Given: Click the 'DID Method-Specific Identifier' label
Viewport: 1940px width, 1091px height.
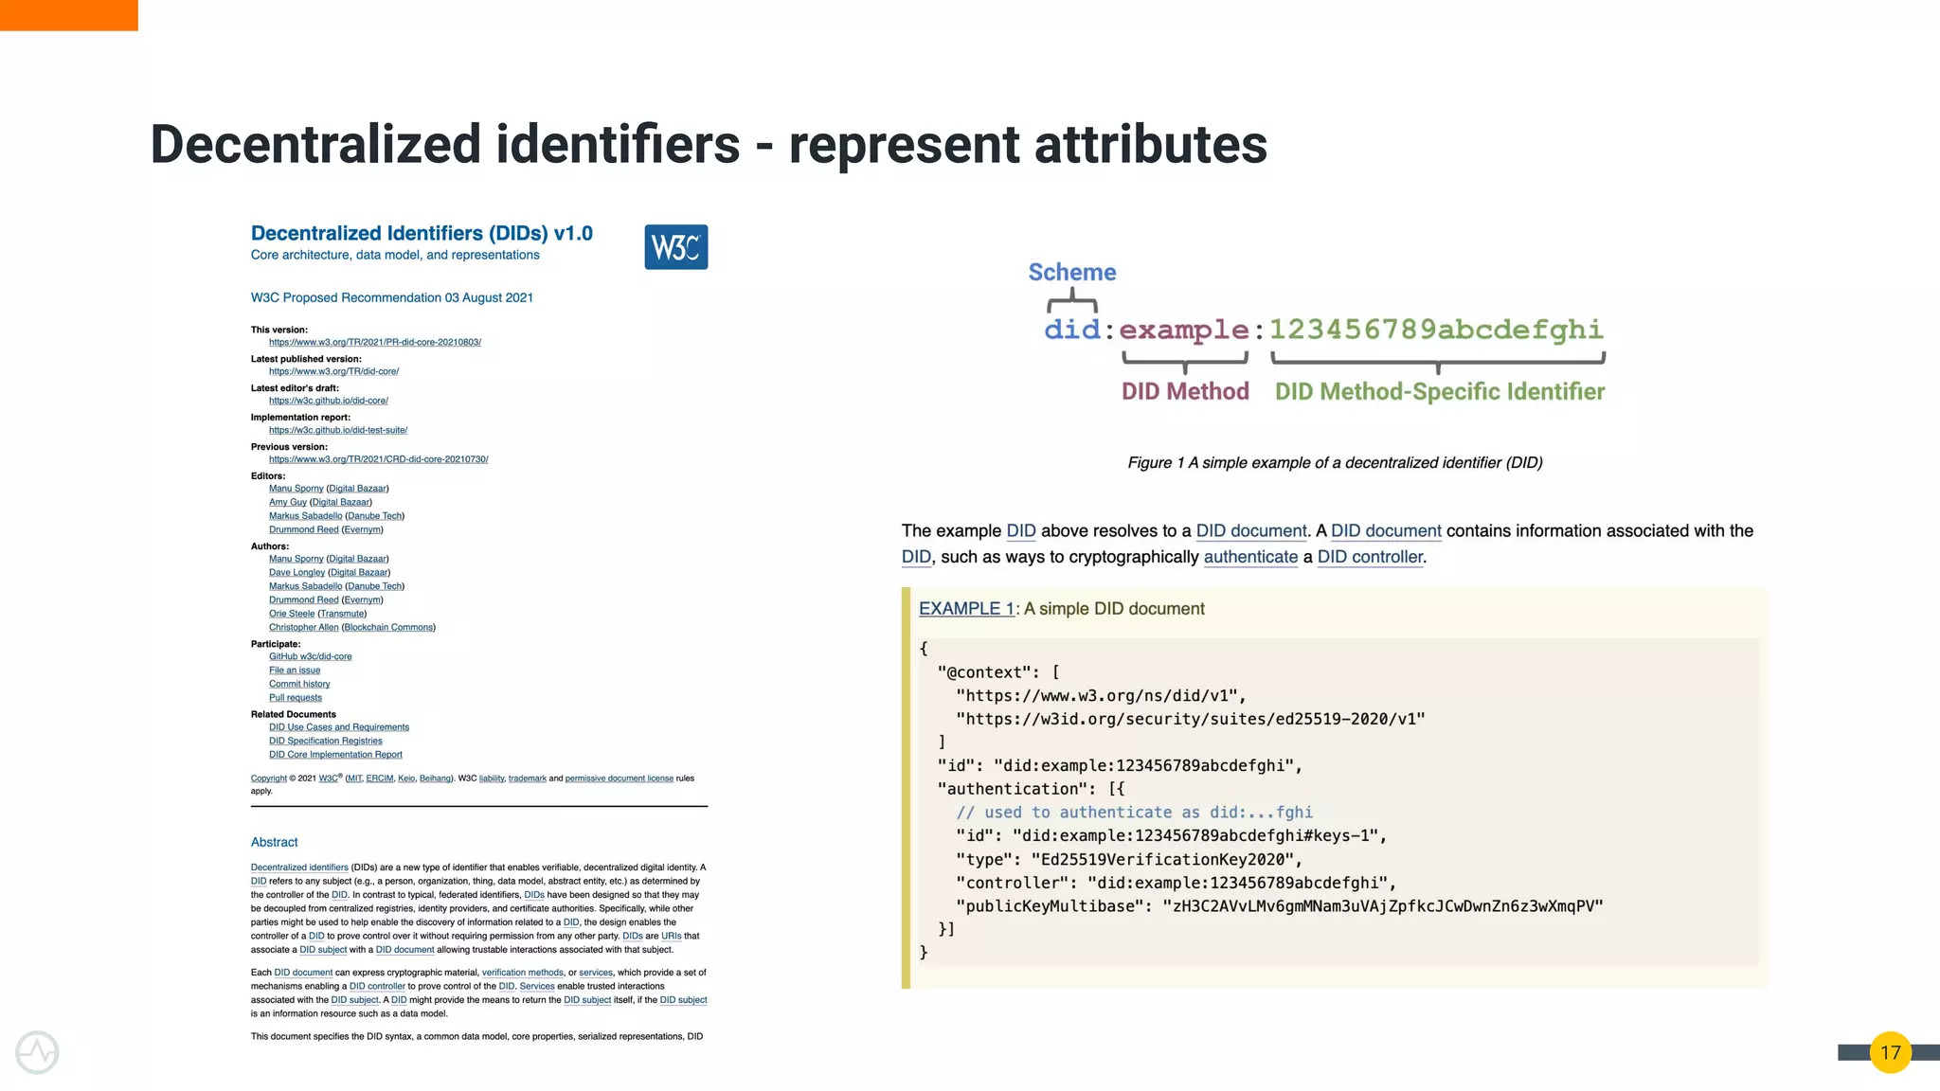Looking at the screenshot, I should click(1440, 391).
